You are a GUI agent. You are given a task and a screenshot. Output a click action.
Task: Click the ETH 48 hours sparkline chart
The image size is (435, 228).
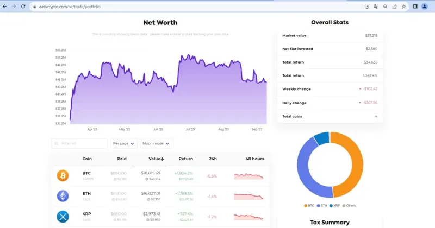point(248,197)
